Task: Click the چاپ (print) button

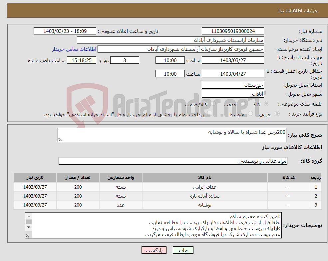Action: click(x=183, y=250)
